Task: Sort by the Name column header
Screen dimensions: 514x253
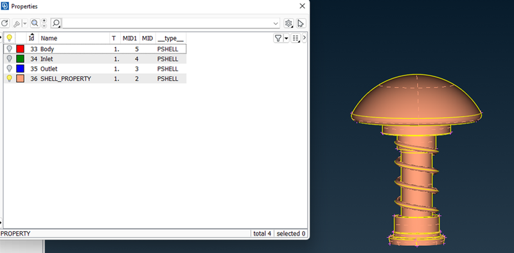Action: coord(49,39)
